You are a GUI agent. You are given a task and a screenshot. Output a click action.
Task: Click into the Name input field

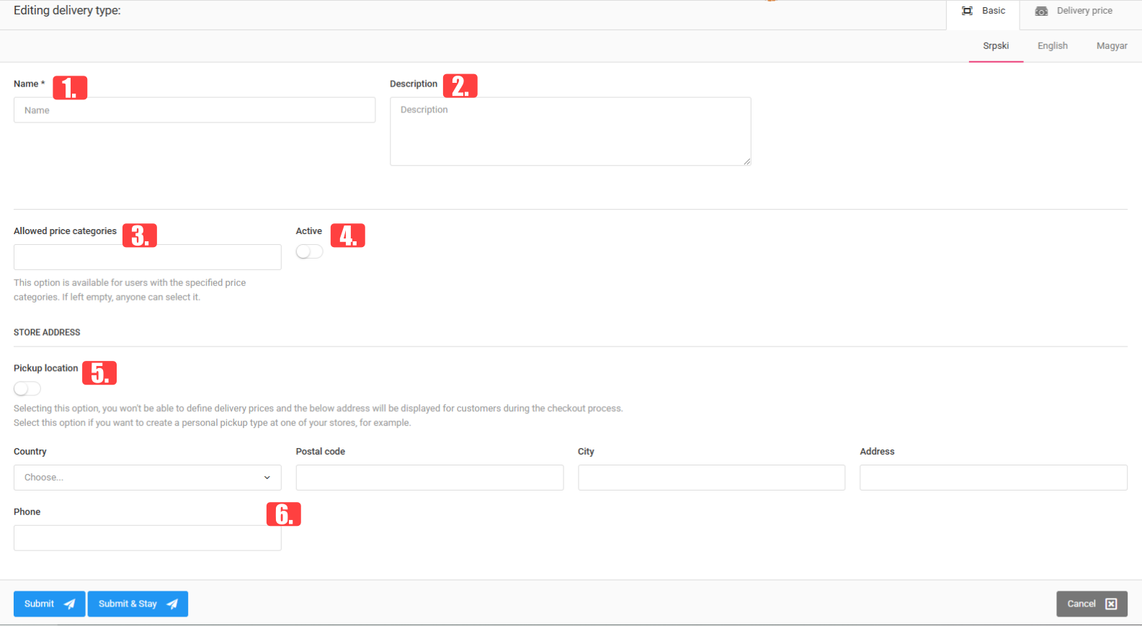tap(194, 110)
